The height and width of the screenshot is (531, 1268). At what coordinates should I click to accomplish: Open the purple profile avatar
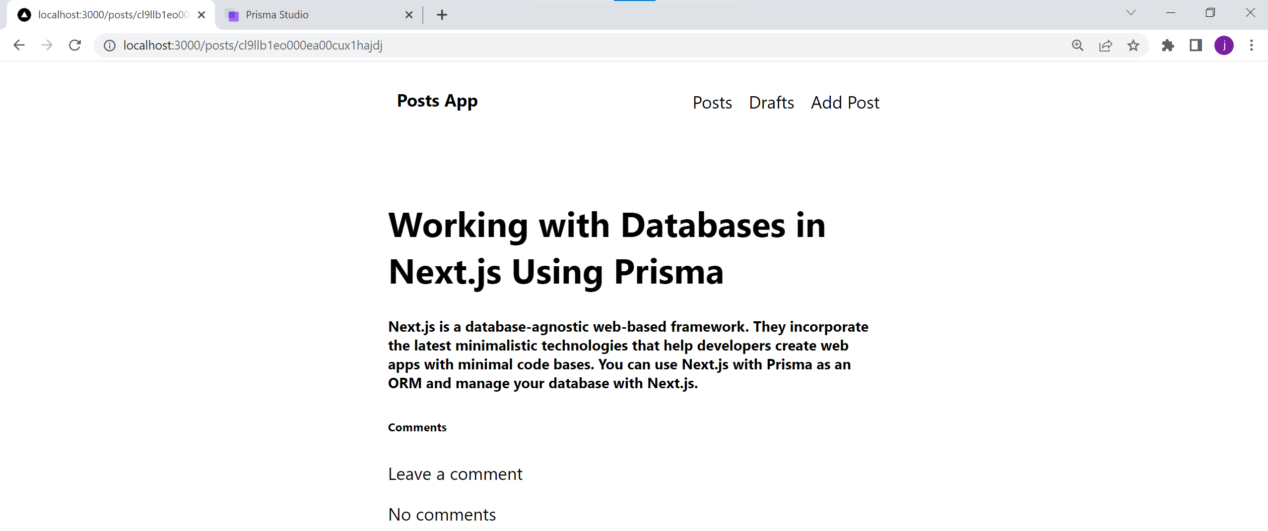(1224, 46)
